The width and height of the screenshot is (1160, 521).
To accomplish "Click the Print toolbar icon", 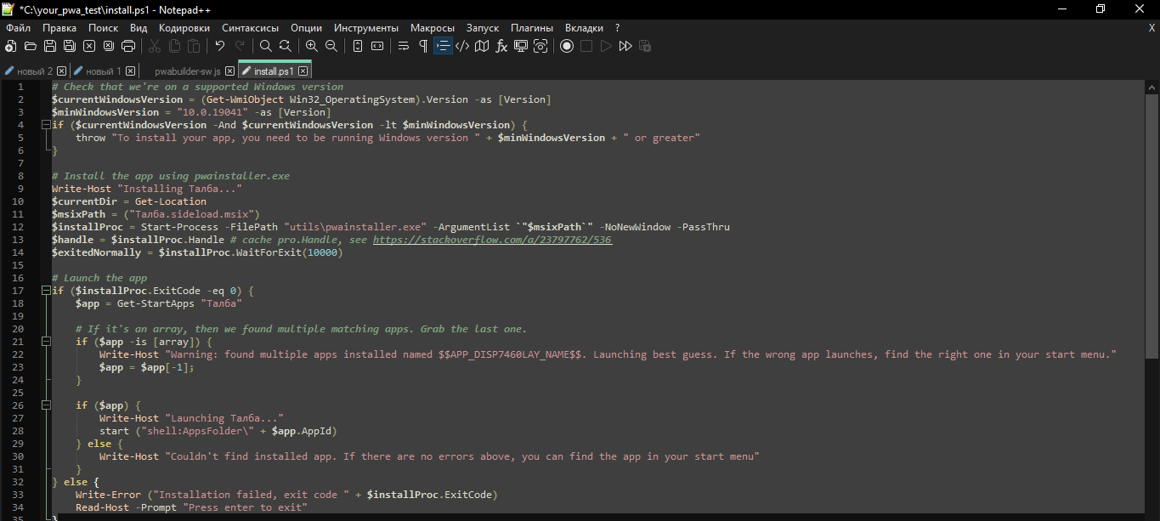I will pyautogui.click(x=128, y=46).
